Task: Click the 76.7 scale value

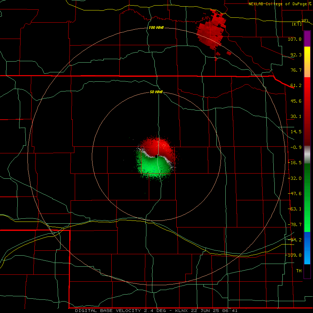Action: 296,70
